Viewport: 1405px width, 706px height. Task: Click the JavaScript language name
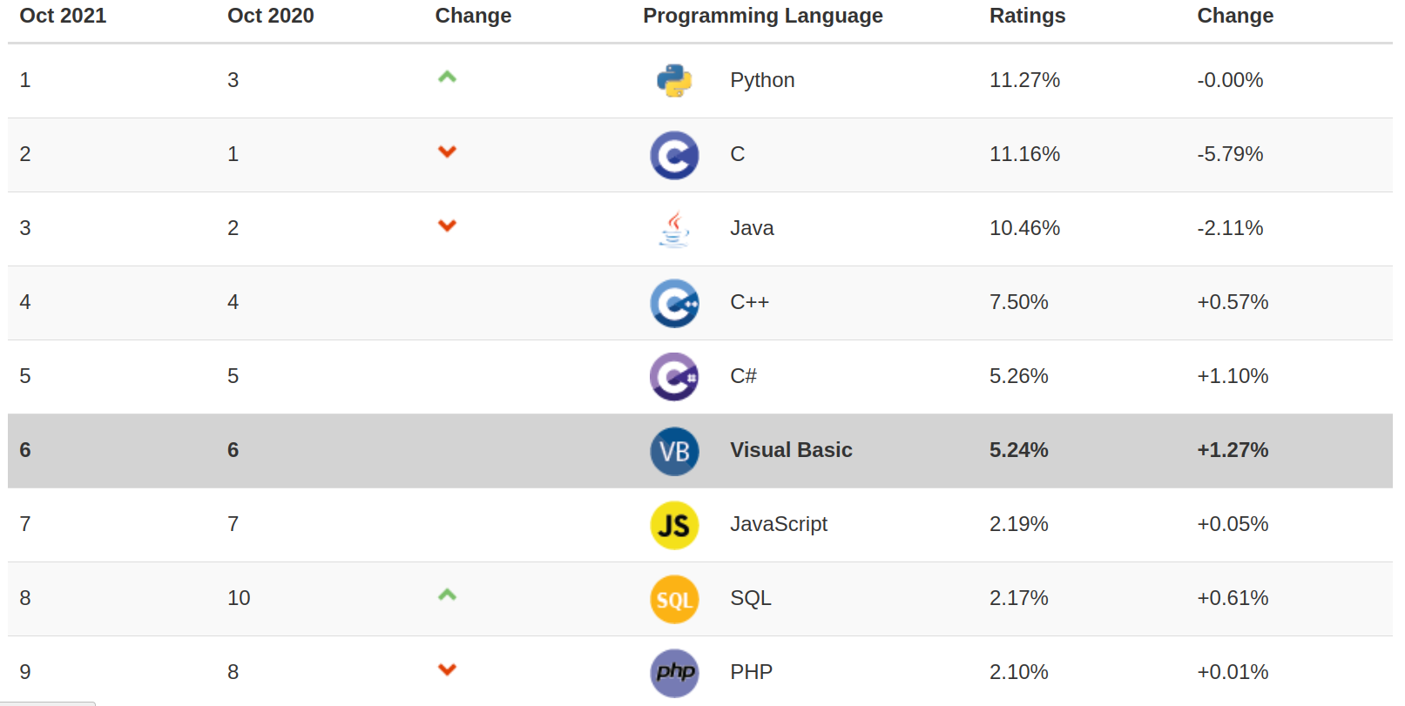click(x=779, y=524)
